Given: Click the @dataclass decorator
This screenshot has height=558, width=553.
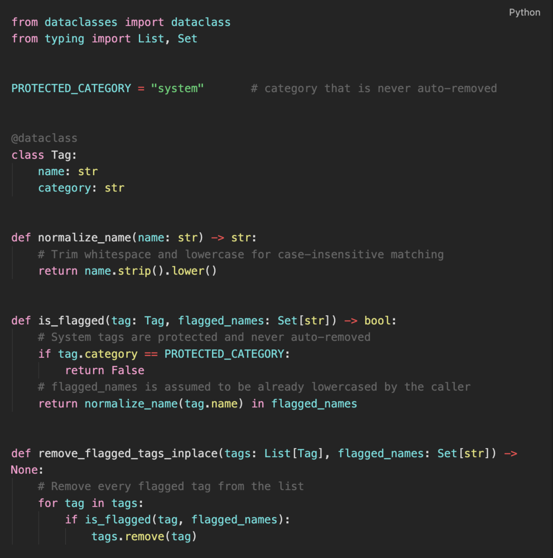Looking at the screenshot, I should [x=44, y=138].
